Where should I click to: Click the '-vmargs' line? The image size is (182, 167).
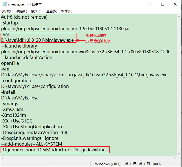point(10,104)
